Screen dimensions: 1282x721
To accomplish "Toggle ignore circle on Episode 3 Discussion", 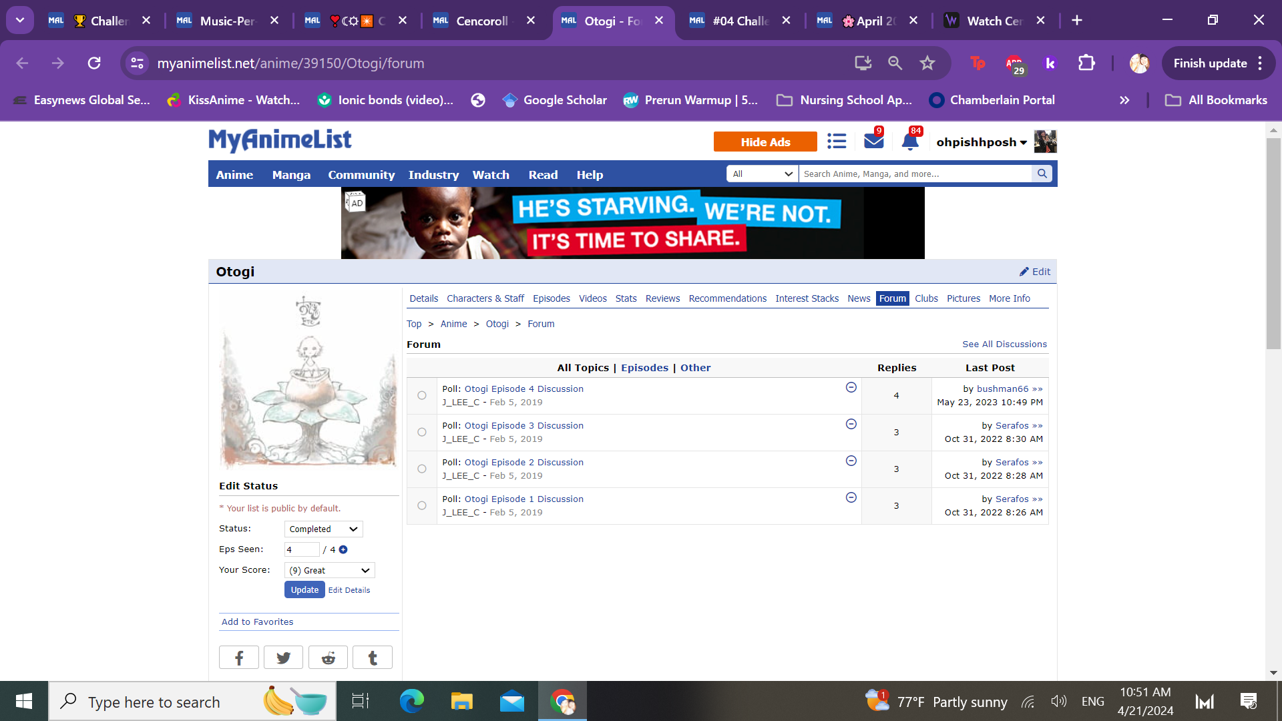I will click(x=851, y=425).
